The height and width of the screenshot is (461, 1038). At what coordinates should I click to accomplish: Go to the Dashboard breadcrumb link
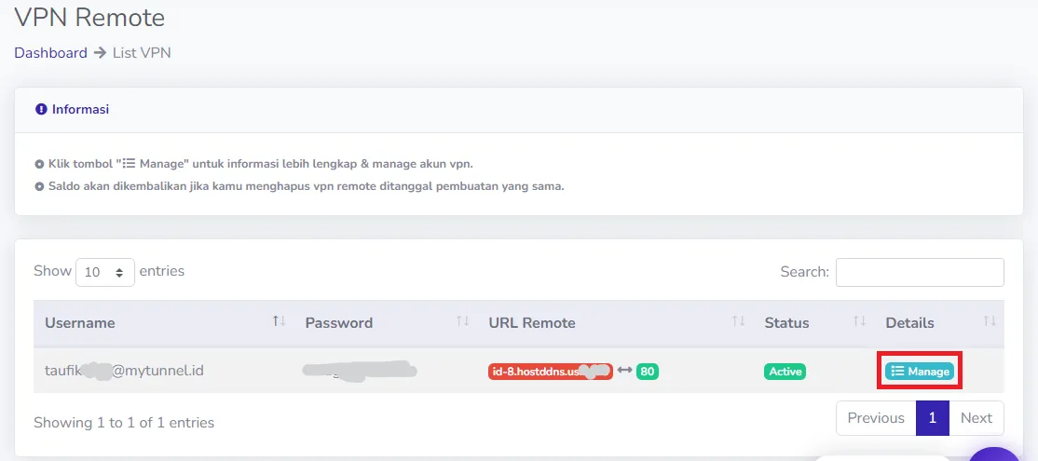point(51,52)
